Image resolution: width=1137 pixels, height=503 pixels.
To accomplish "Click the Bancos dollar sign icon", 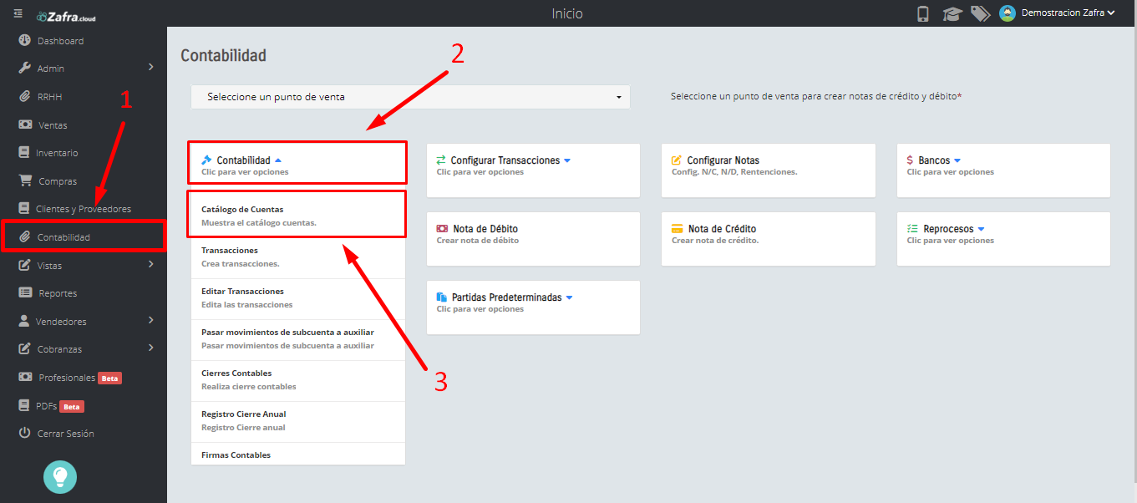I will pyautogui.click(x=910, y=160).
